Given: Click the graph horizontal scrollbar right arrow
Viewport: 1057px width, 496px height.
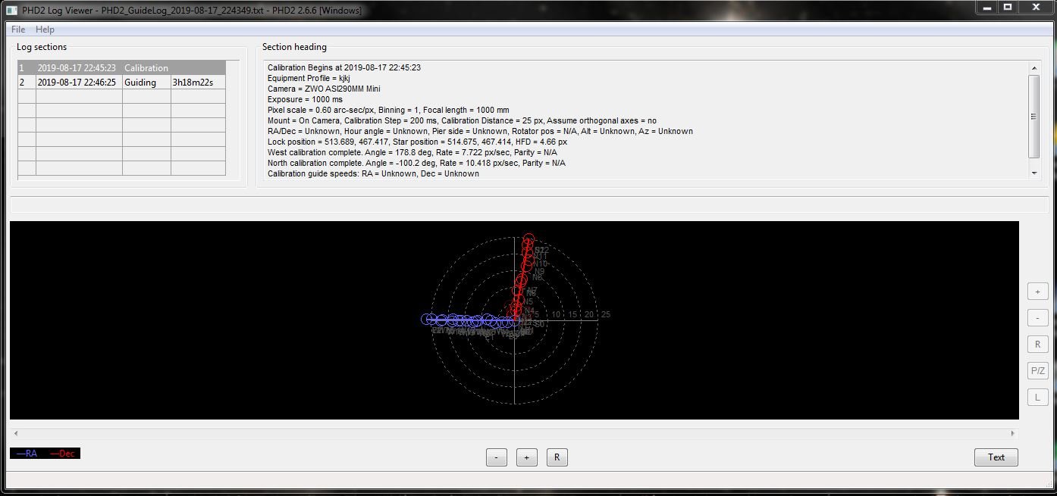Looking at the screenshot, I should (1012, 434).
